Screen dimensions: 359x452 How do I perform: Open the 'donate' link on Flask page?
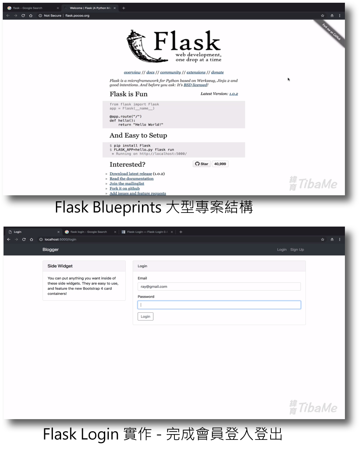[x=217, y=72]
